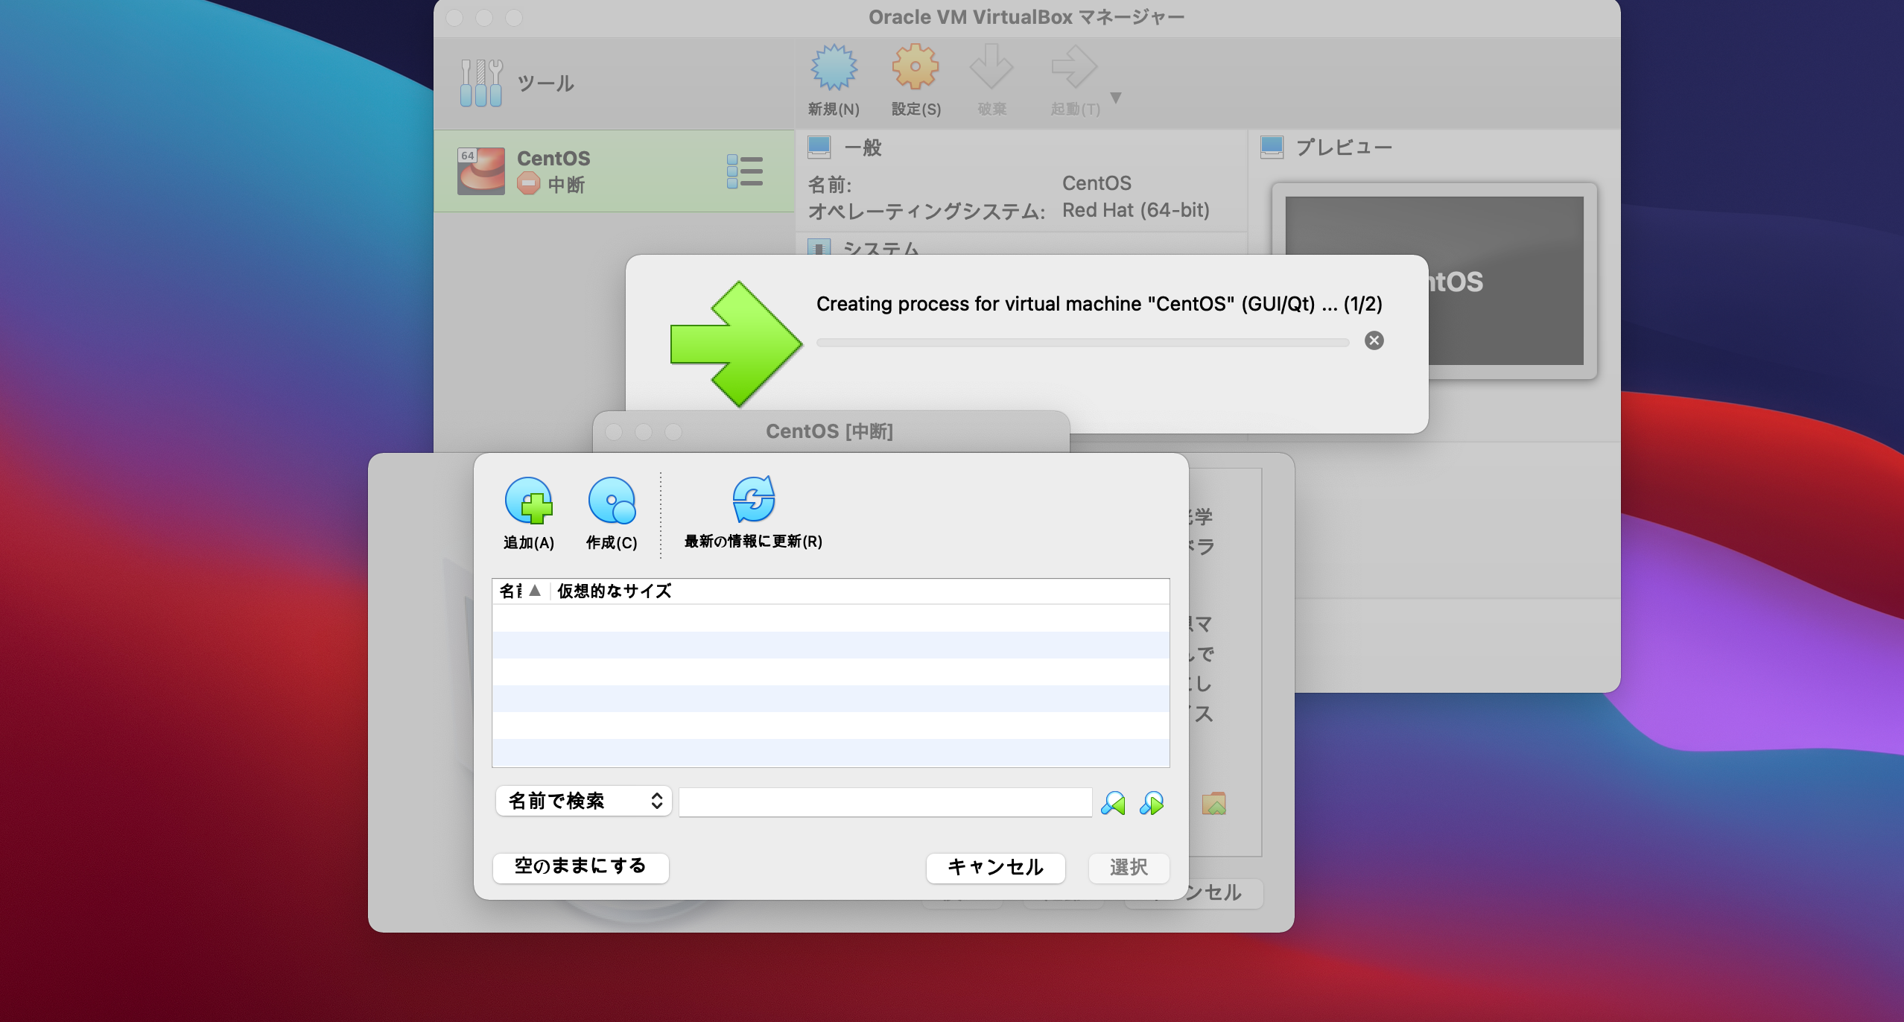Click the Tools (ツール) wrench icon
This screenshot has width=1904, height=1022.
click(x=480, y=83)
